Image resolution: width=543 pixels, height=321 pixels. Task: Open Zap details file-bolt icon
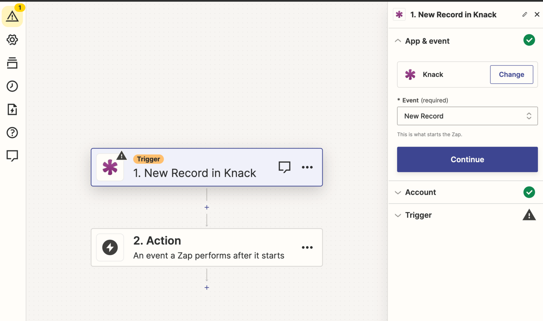tap(12, 110)
